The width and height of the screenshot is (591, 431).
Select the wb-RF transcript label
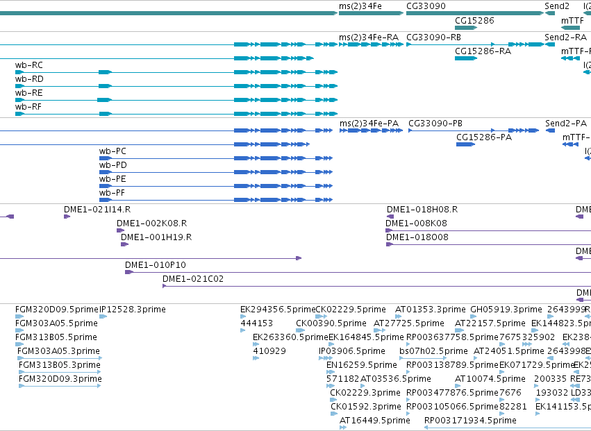[x=28, y=107]
